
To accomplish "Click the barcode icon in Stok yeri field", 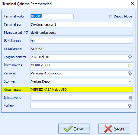I will (130, 81).
